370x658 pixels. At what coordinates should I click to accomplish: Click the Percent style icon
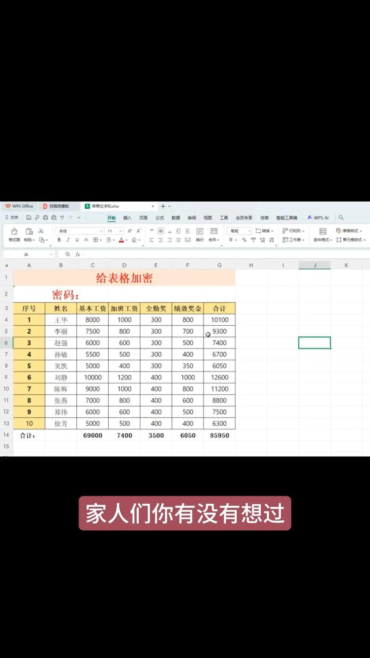(243, 239)
